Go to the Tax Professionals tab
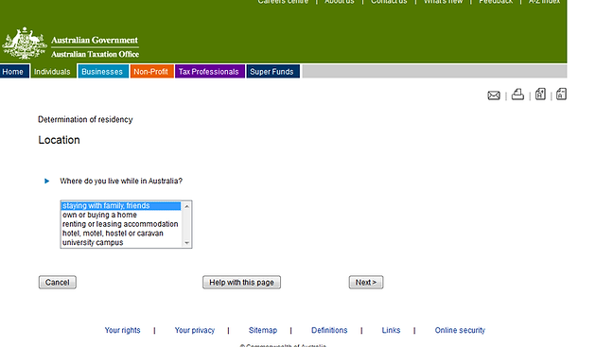Viewport: 596px width, 347px height. pyautogui.click(x=209, y=72)
